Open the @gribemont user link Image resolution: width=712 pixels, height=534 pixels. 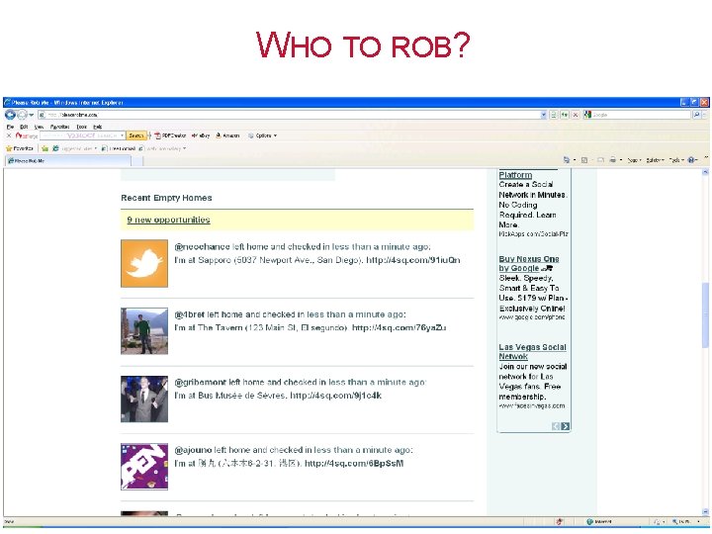(x=200, y=383)
